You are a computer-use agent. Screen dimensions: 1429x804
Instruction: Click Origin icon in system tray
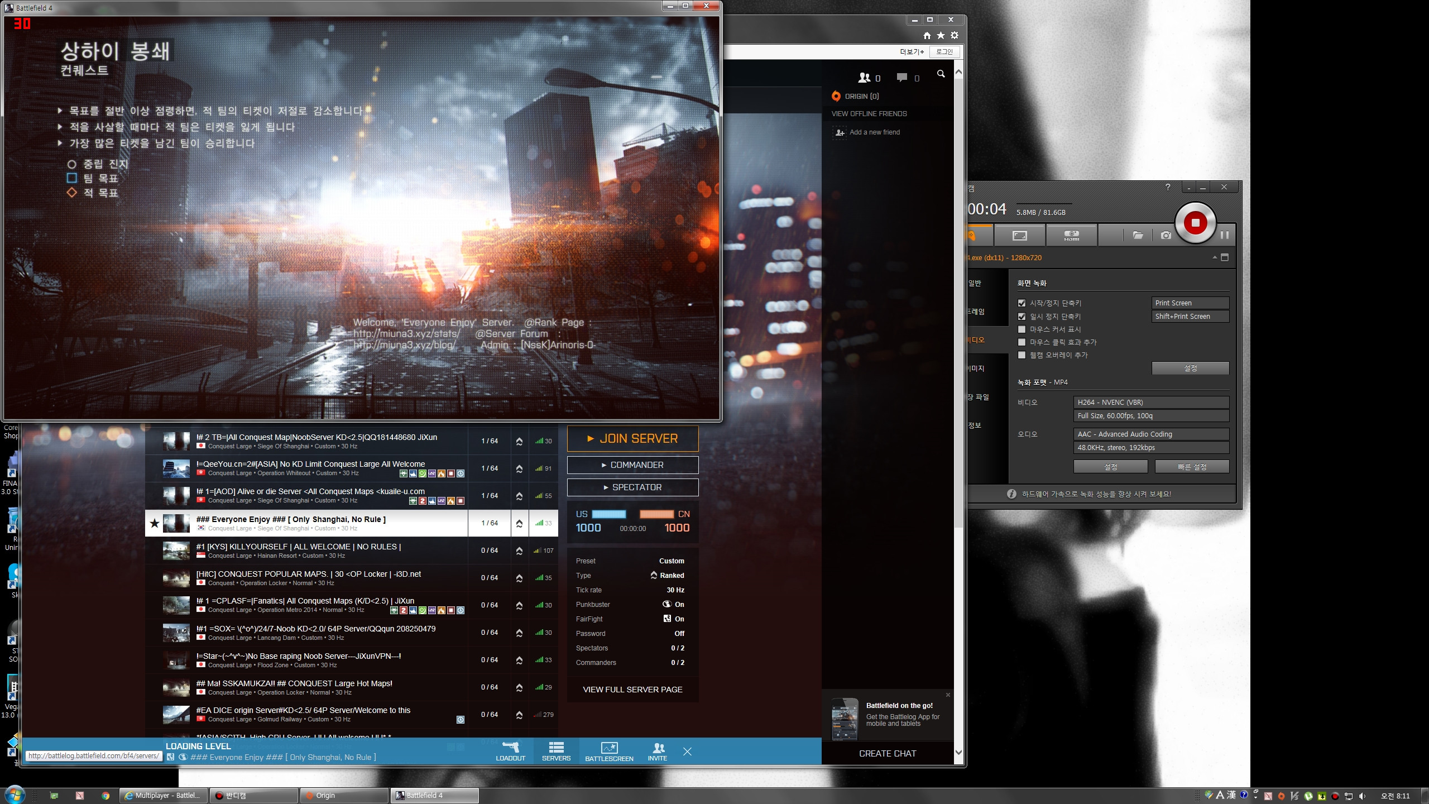coord(1282,796)
